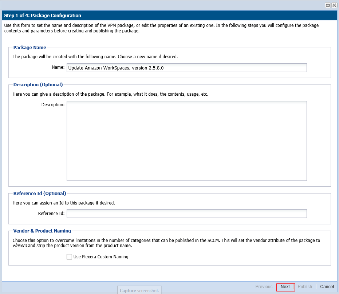This screenshot has width=339, height=294.
Task: Maximize the package wizard dialog
Action: 328,5
